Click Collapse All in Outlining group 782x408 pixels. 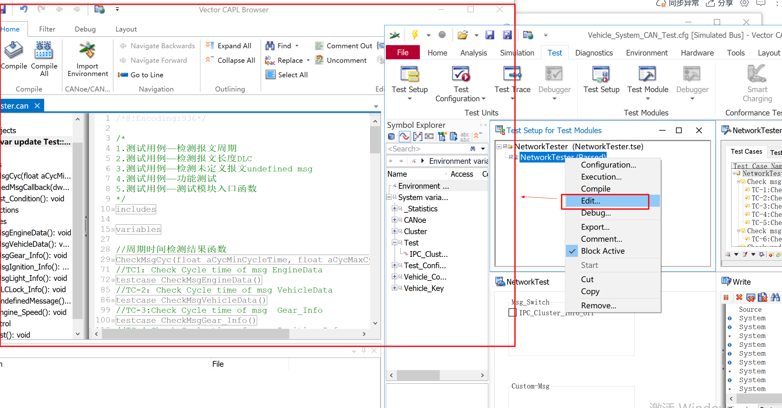[230, 60]
